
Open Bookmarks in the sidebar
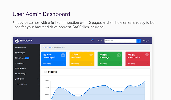[x=21, y=68]
